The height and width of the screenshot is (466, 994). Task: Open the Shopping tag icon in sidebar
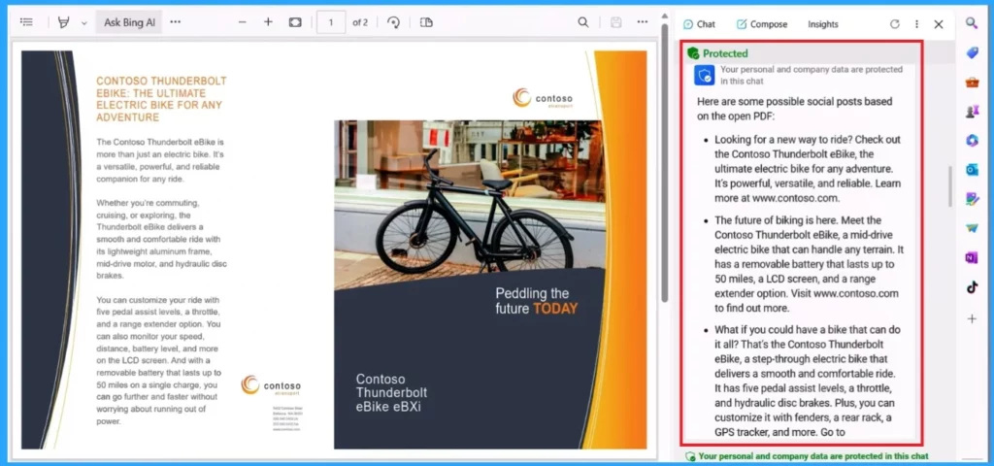[x=972, y=52]
